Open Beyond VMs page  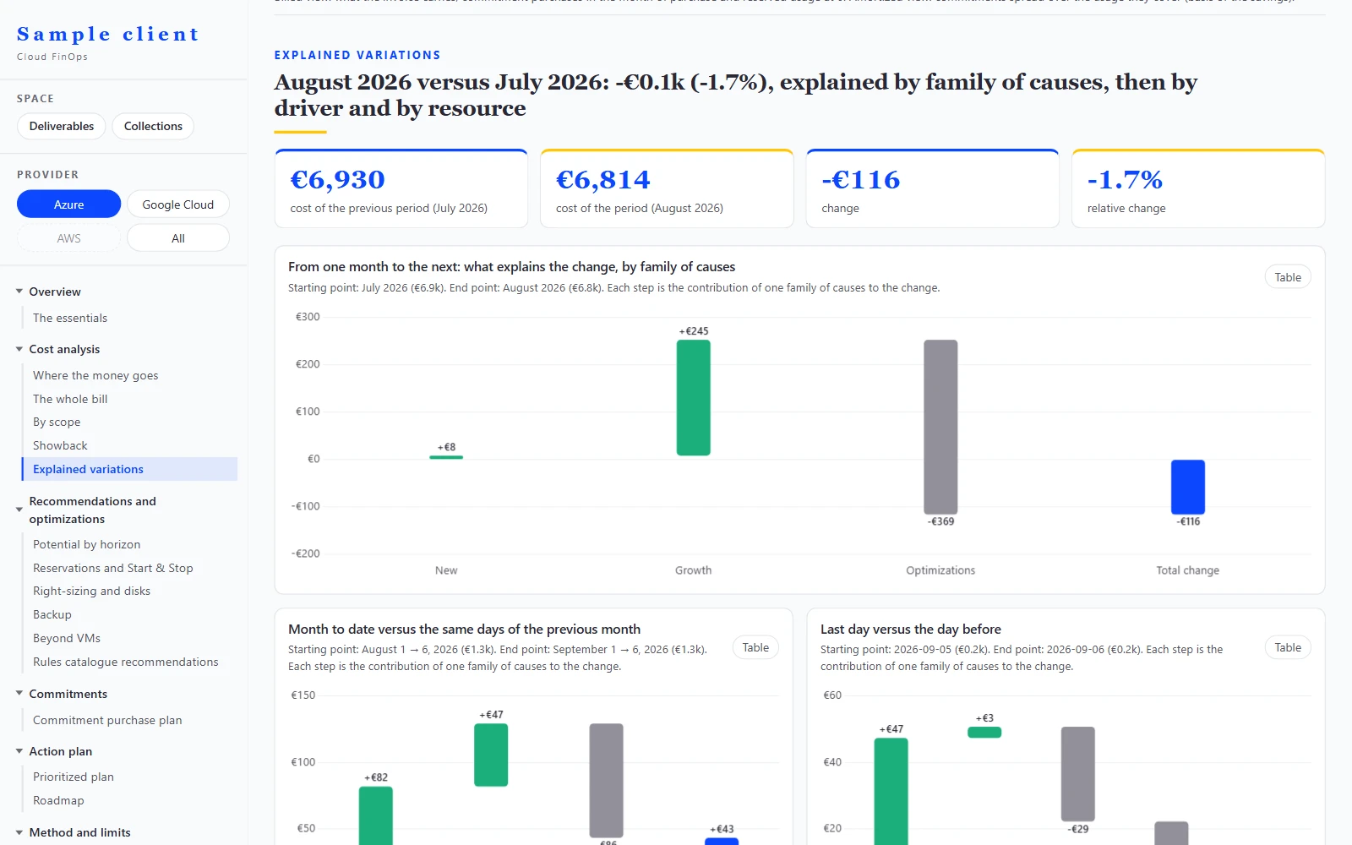67,638
